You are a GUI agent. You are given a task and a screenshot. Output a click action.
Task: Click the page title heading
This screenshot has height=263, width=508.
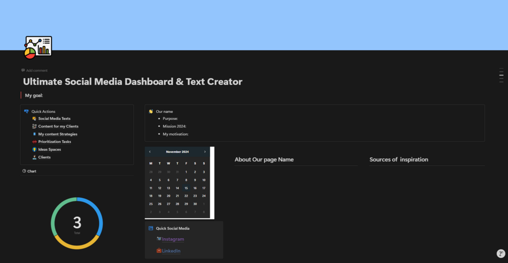click(x=132, y=82)
